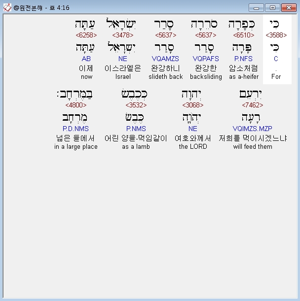Click the window title 원전분해 - 호 4:16

(41, 8)
